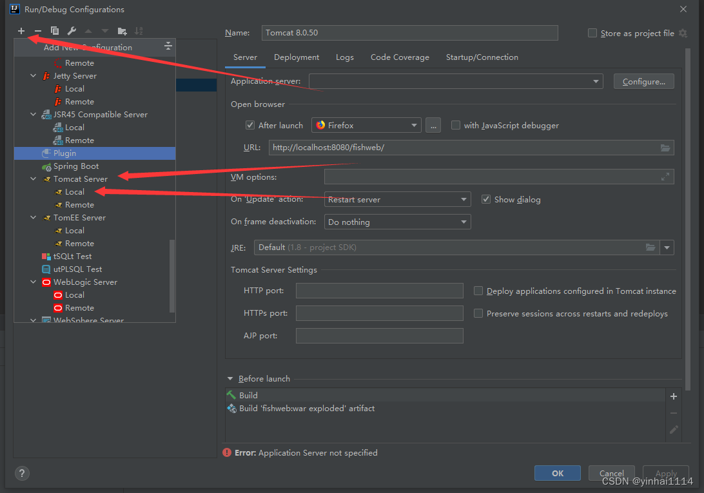
Task: Switch to Deployment tab
Action: click(297, 57)
